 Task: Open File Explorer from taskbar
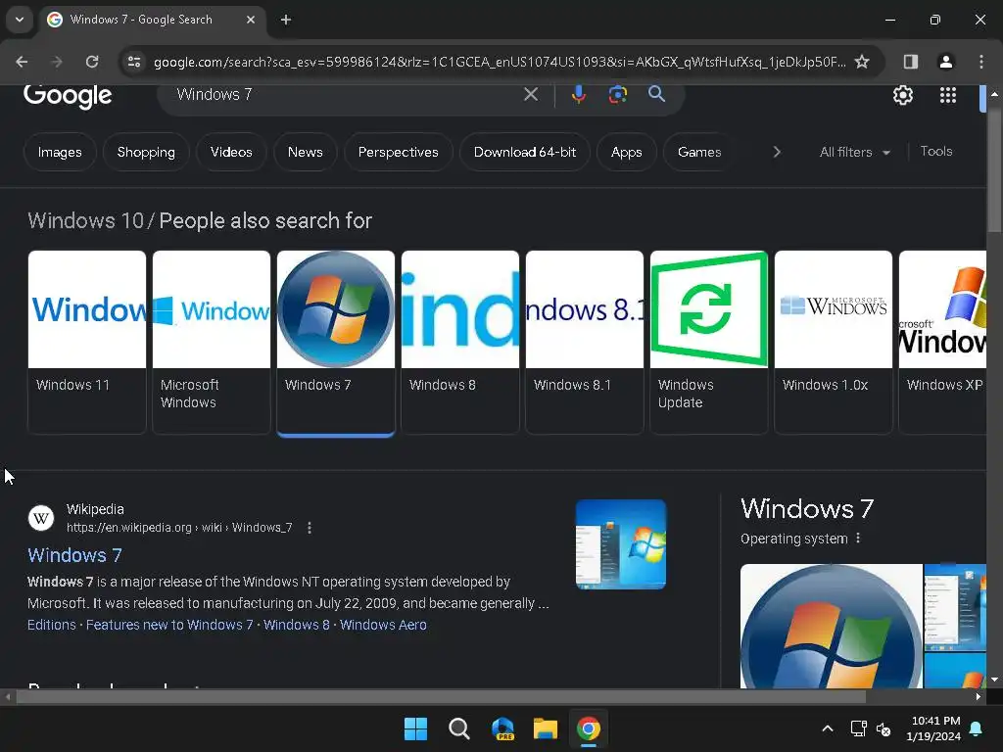pyautogui.click(x=546, y=728)
